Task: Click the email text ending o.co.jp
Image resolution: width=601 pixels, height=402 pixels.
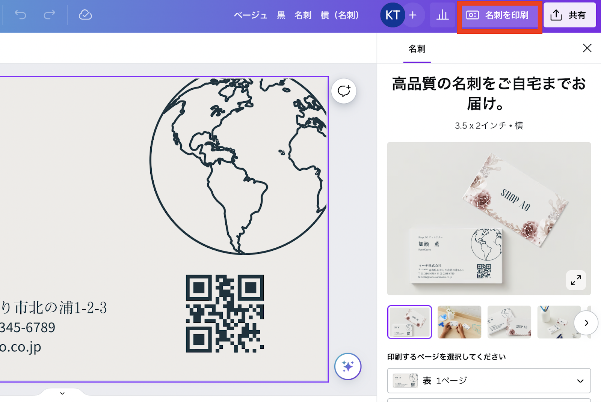Action: 21,347
